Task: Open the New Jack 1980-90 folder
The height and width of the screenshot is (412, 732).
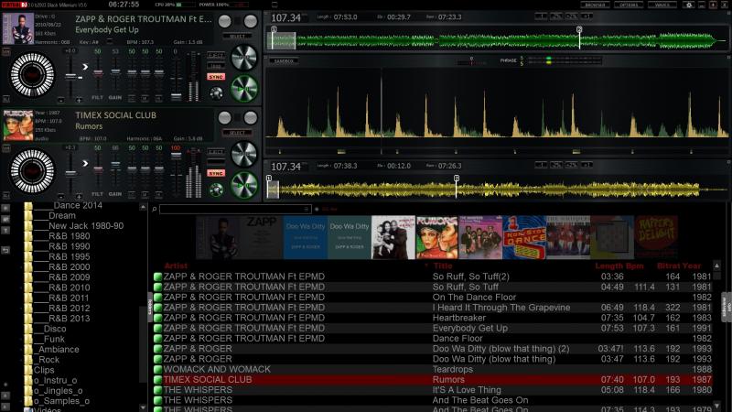Action: click(85, 225)
